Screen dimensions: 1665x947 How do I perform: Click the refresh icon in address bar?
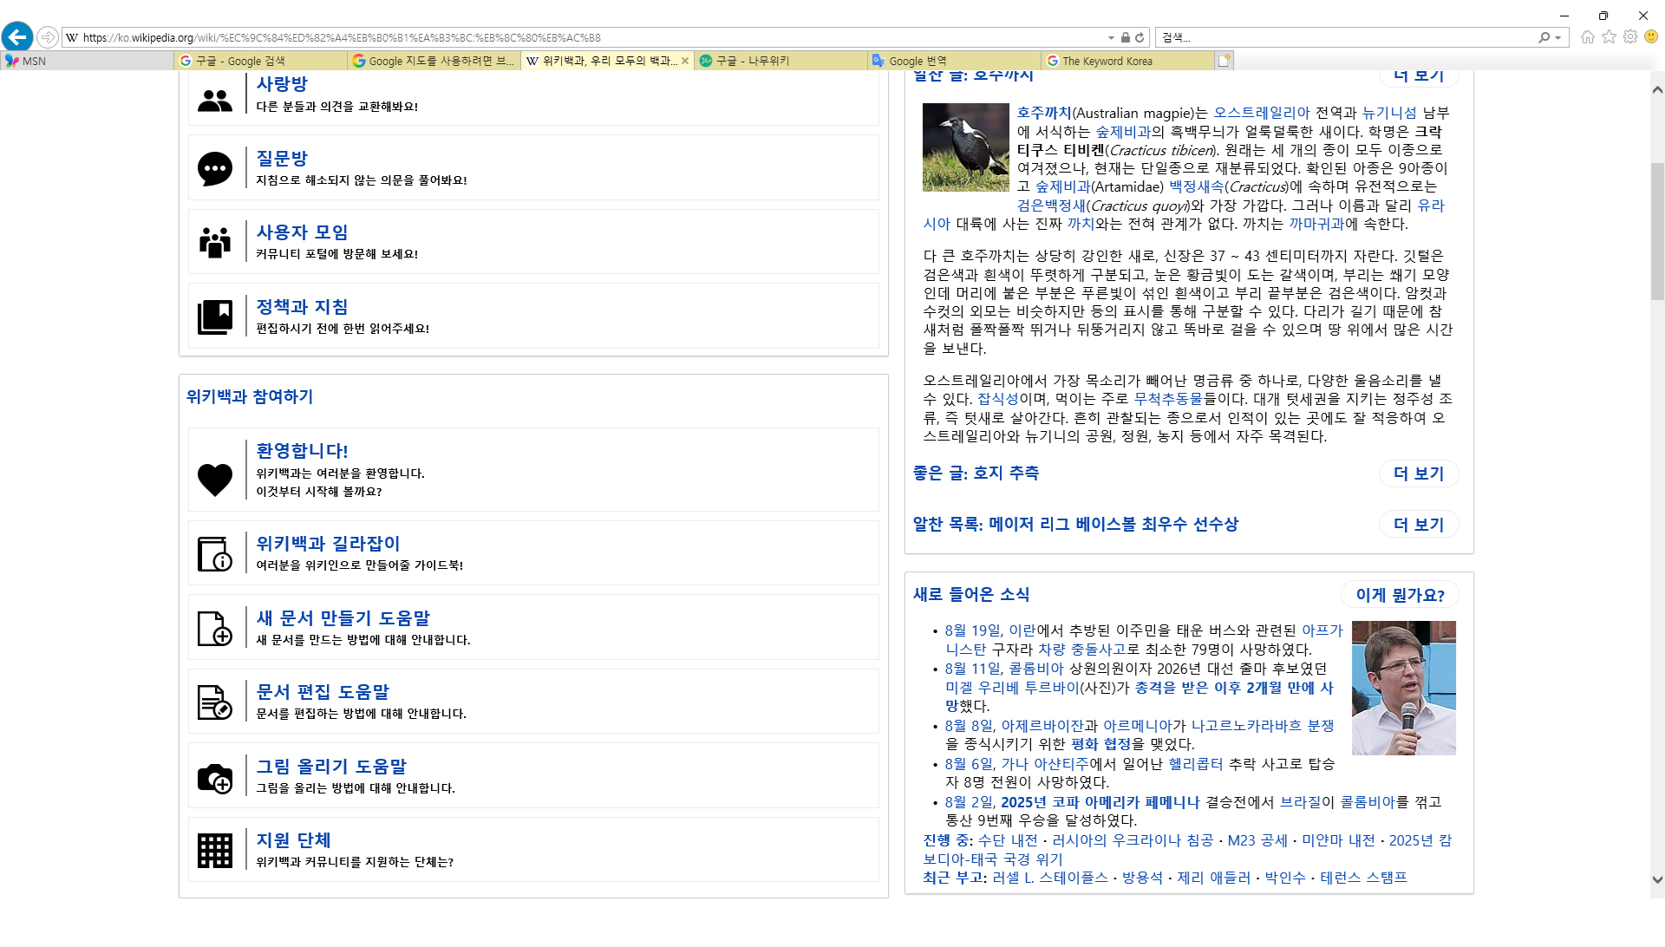(1139, 37)
